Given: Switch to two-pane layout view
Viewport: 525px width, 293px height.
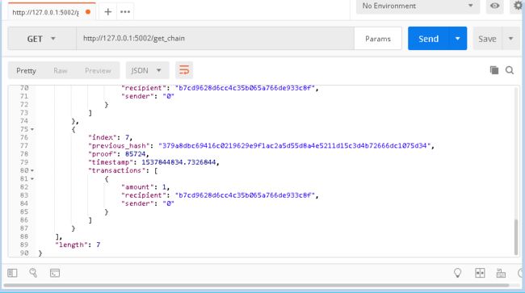Looking at the screenshot, I should pyautogui.click(x=480, y=273).
